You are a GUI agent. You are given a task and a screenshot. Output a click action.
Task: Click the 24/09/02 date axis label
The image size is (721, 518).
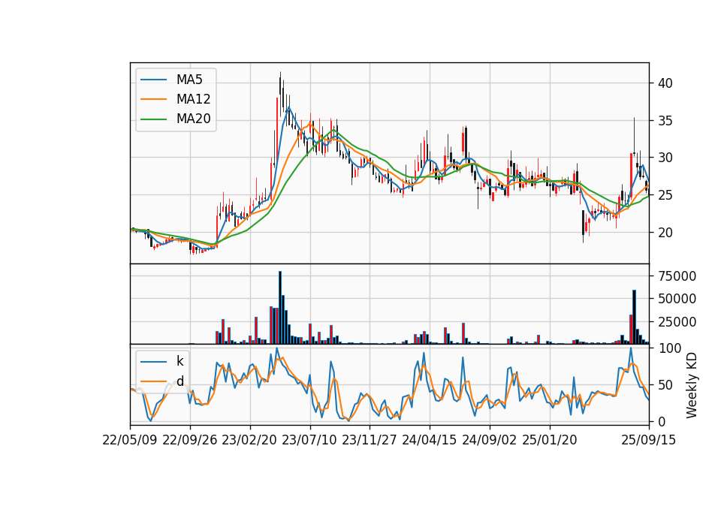[x=489, y=440]
